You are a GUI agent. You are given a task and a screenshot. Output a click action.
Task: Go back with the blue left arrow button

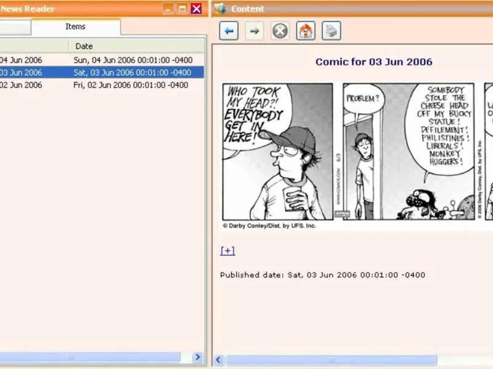pyautogui.click(x=229, y=31)
